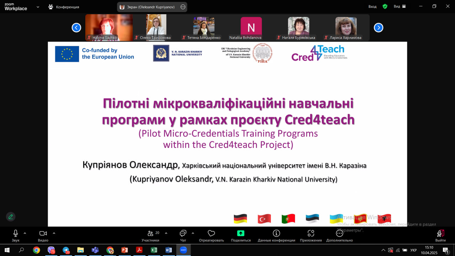Open clock and date 15:10 flyout
The width and height of the screenshot is (455, 256).
pos(429,250)
